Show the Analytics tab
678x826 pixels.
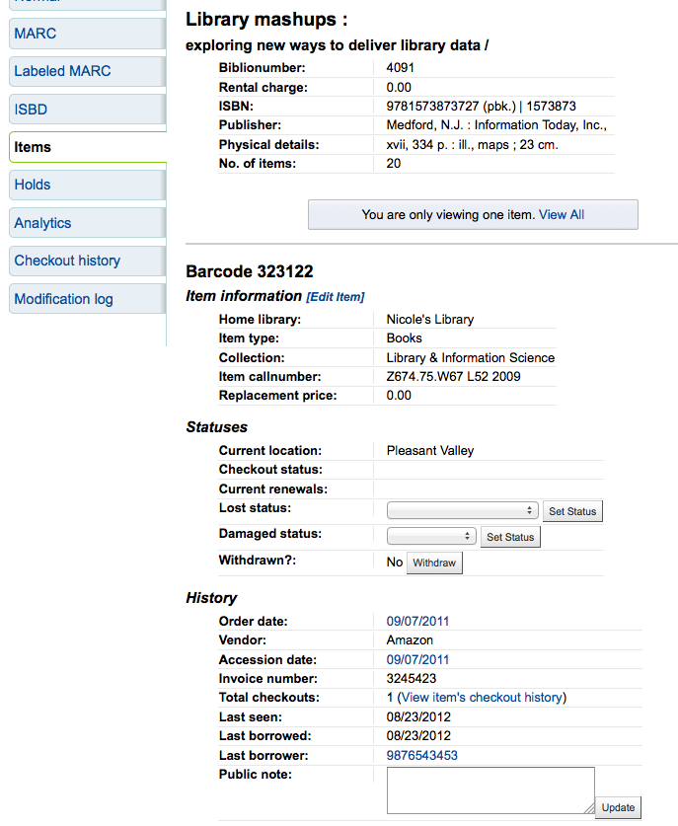42,223
